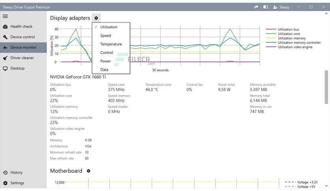Toggle the checked Utilization option
This screenshot has height=191, width=330.
(x=111, y=27)
